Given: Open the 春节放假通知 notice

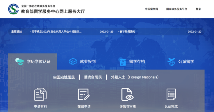Looking at the screenshot, I should (127, 32).
